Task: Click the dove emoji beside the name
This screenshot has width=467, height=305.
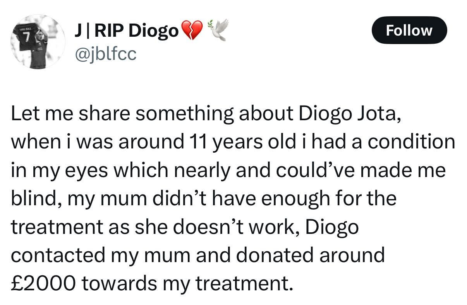Action: pos(219,29)
